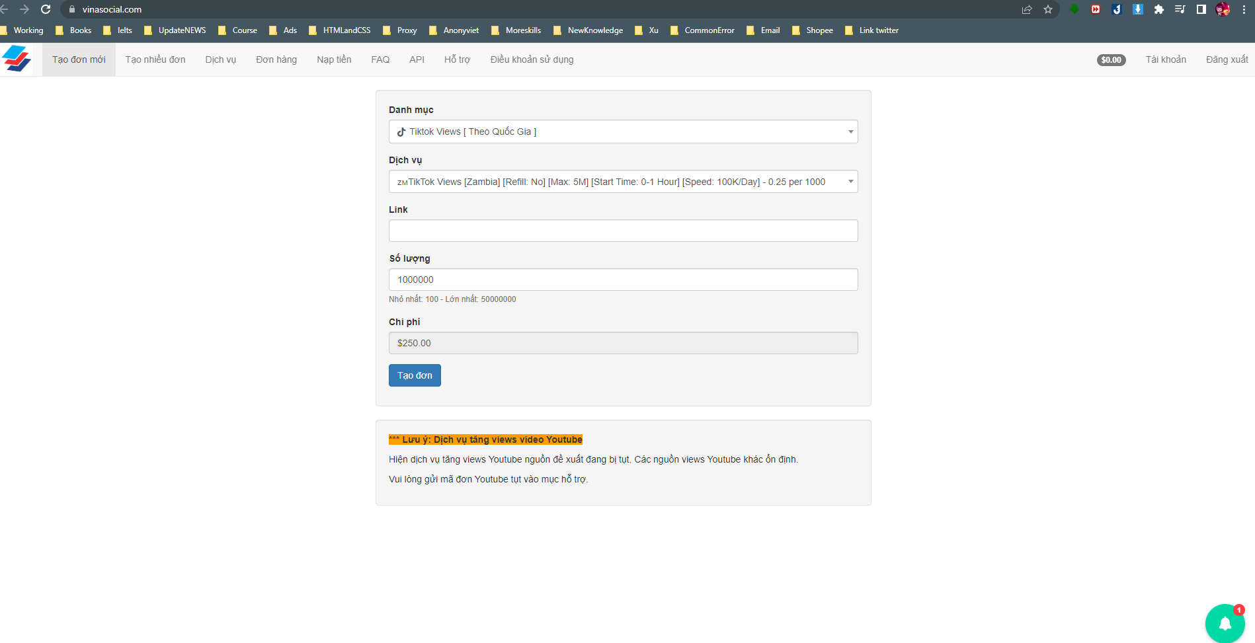Open the light blue download extension icon
Image resolution: width=1255 pixels, height=643 pixels.
pyautogui.click(x=1138, y=9)
